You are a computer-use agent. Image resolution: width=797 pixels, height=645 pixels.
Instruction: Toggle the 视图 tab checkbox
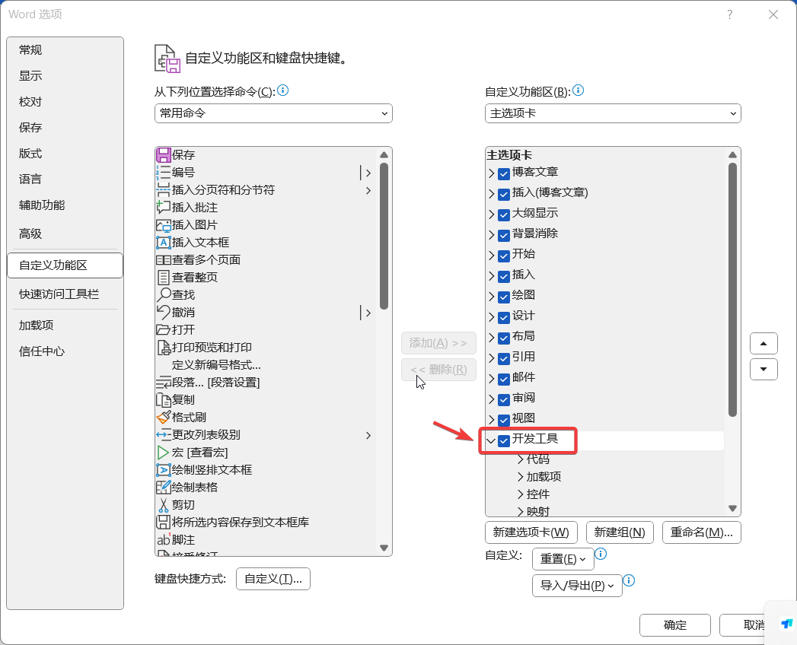click(503, 418)
